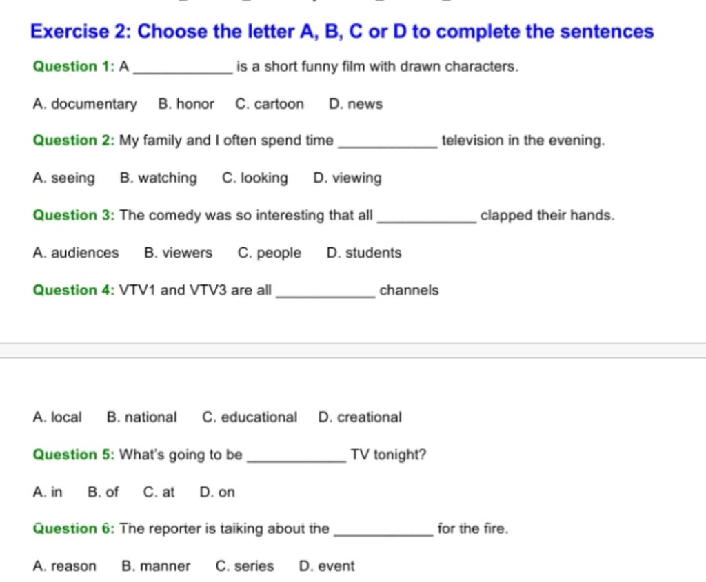Click the blank before 'TV tonight?'
Image resolution: width=706 pixels, height=582 pixels.
click(296, 457)
